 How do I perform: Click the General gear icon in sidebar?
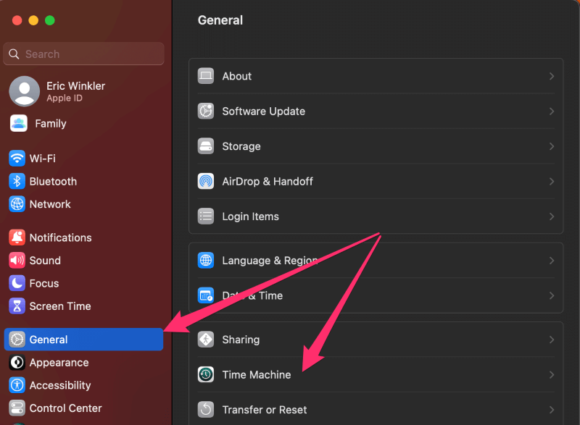(17, 340)
